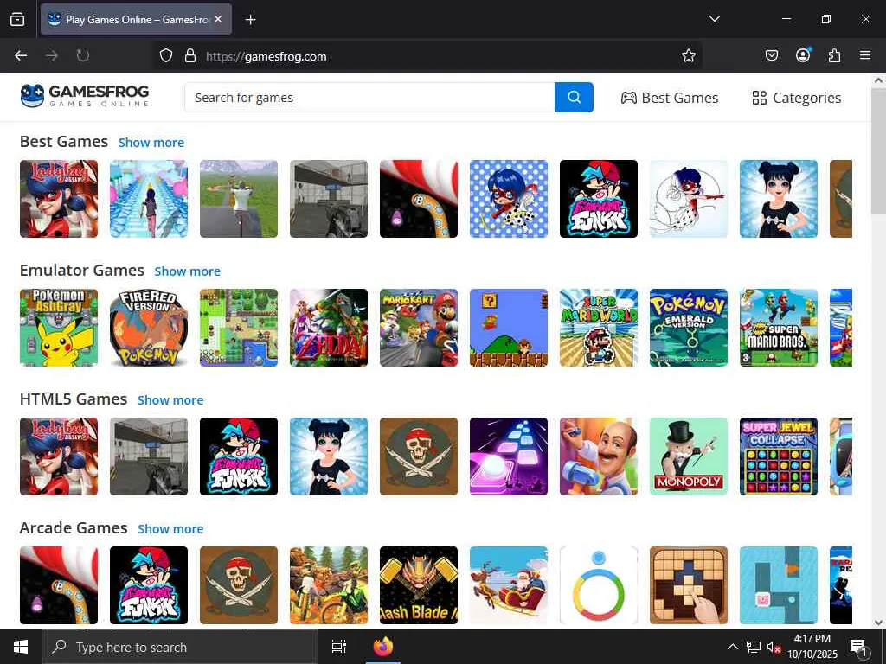Screen dimensions: 886x664
Task: Open Friday Night Funkin in Best Games row
Action: coord(599,199)
